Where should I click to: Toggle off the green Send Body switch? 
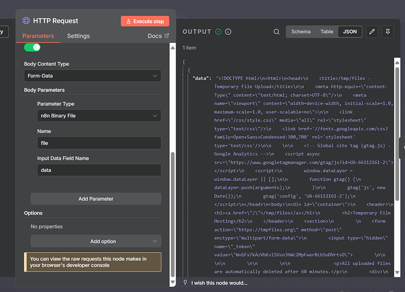tap(33, 47)
